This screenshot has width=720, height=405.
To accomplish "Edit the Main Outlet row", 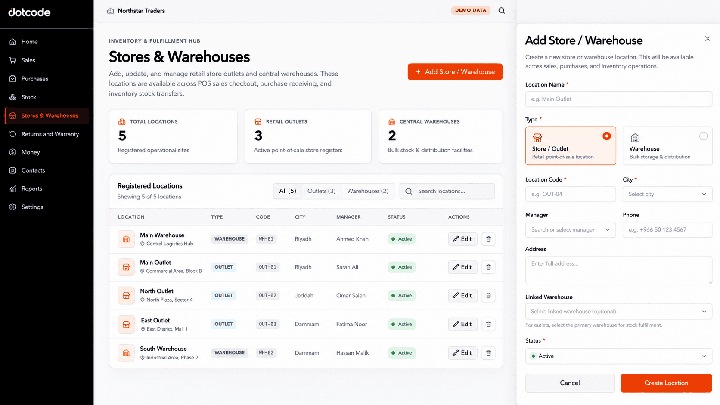I will click(x=462, y=267).
